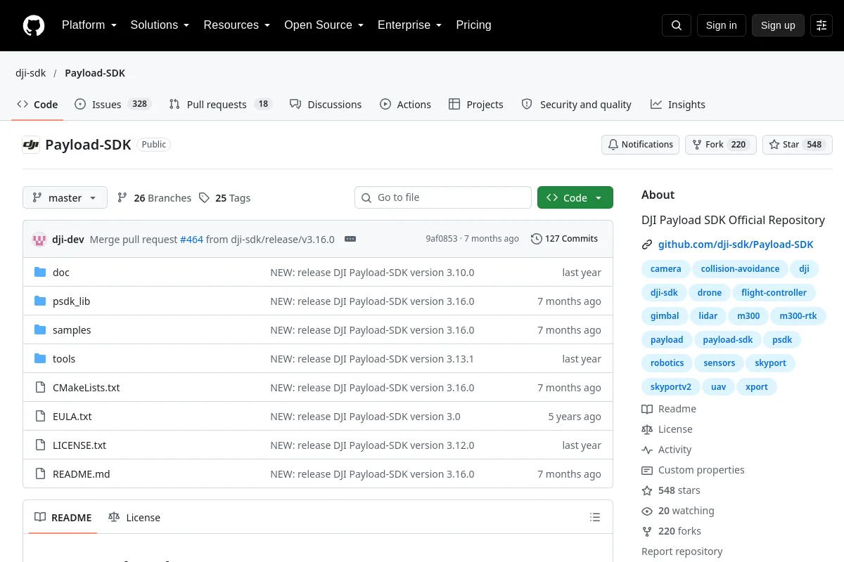Open the samples folder icon
Viewport: 844px width, 562px height.
point(40,330)
